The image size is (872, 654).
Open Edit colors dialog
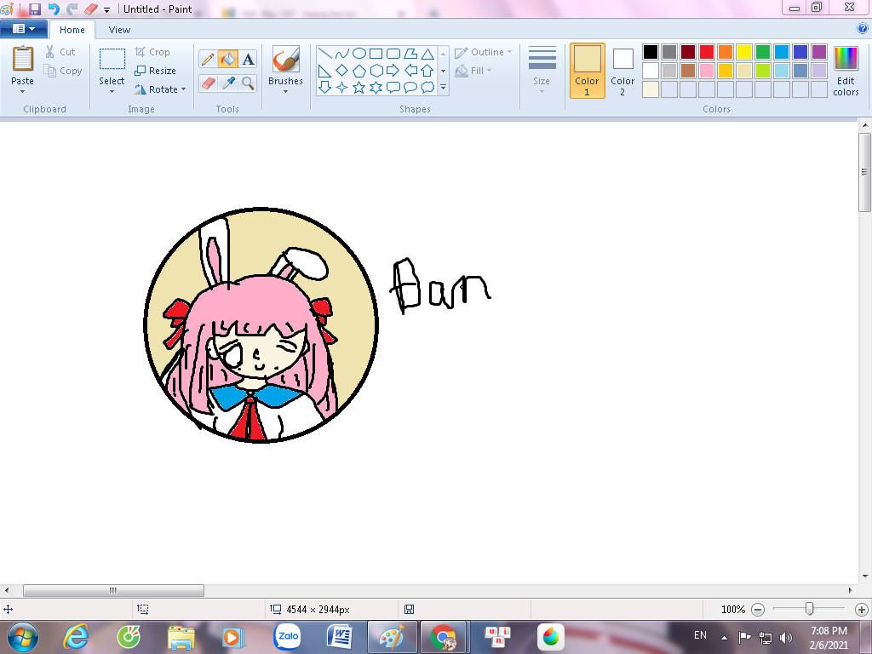point(846,72)
